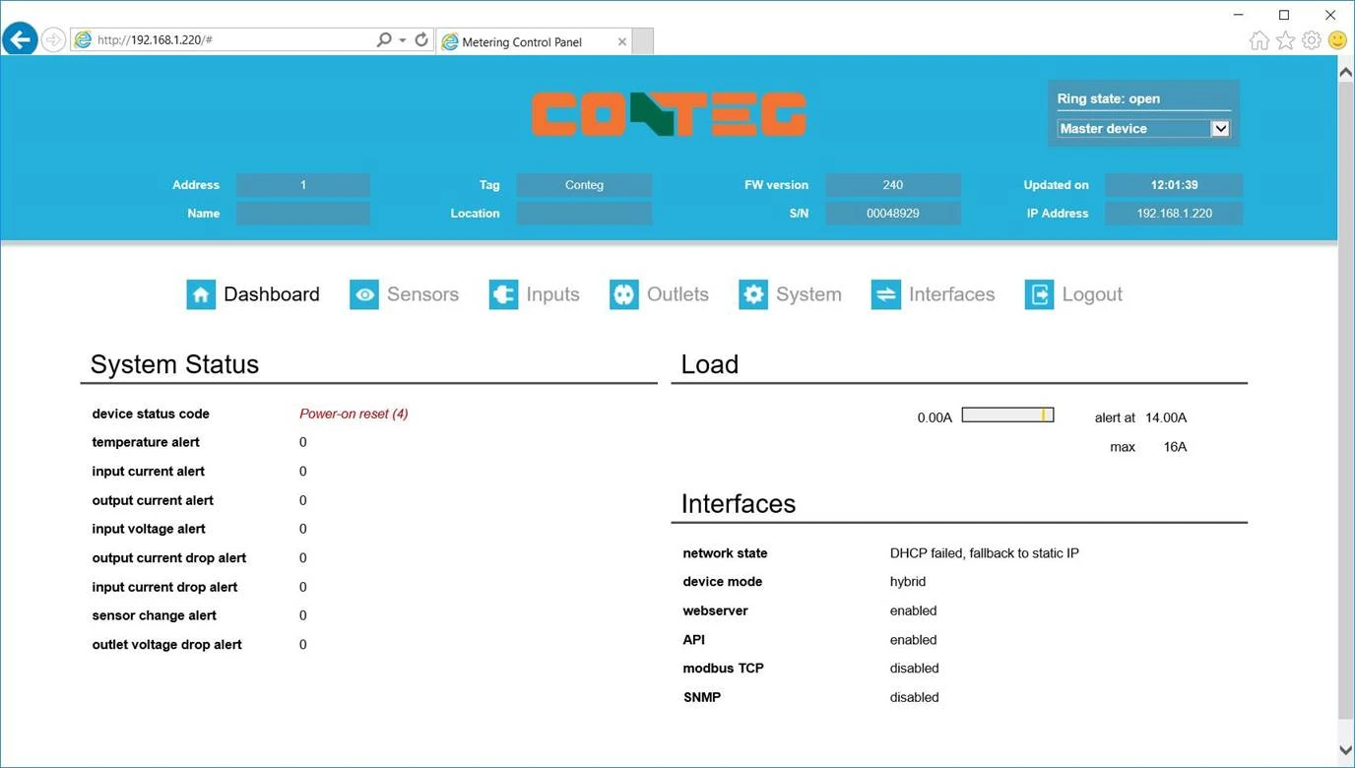The image size is (1355, 768).
Task: Open the Outlets socket icon
Action: (624, 294)
